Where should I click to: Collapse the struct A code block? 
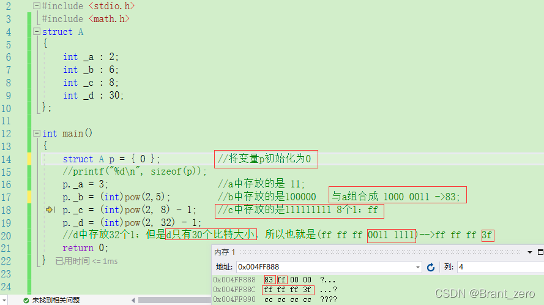coord(37,32)
